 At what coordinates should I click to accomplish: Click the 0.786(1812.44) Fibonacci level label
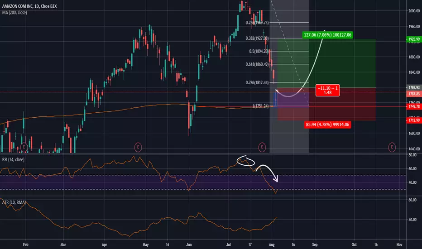[257, 82]
